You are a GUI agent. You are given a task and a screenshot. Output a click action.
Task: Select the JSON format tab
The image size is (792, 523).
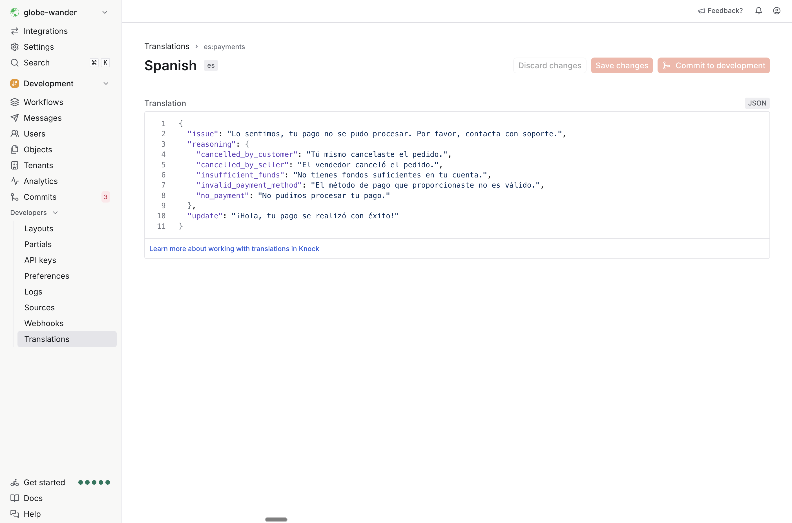tap(757, 103)
